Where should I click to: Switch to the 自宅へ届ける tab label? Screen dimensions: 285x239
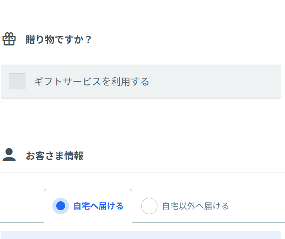click(x=98, y=206)
